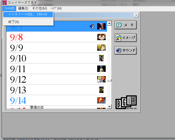Choose インストール(O)... from the File menu

28,14
